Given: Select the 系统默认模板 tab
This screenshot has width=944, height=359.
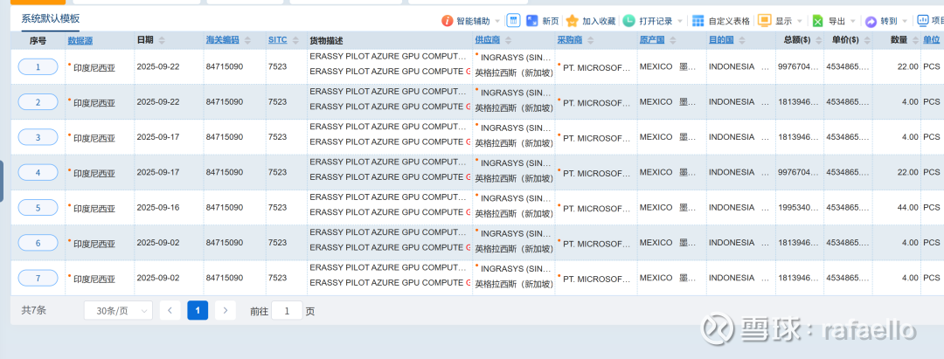Looking at the screenshot, I should point(51,18).
